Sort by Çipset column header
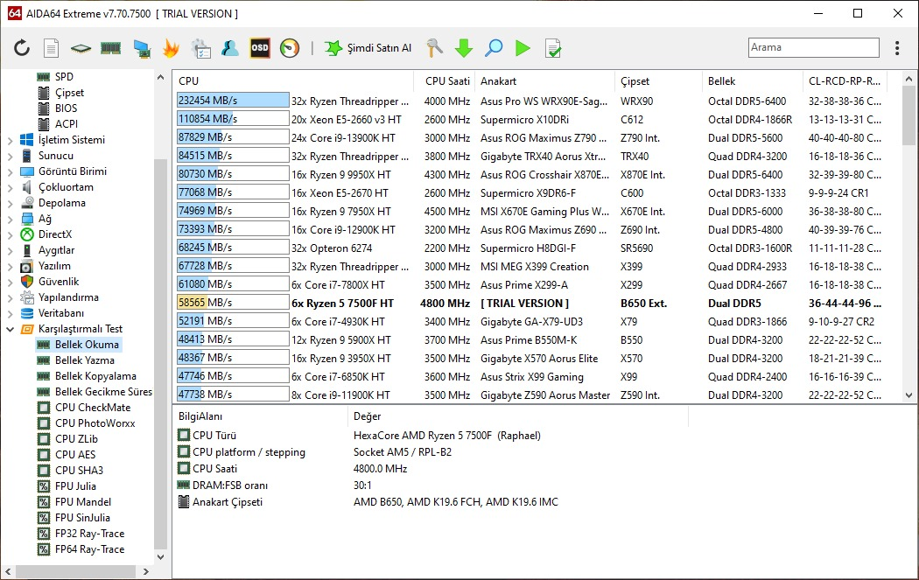 657,81
